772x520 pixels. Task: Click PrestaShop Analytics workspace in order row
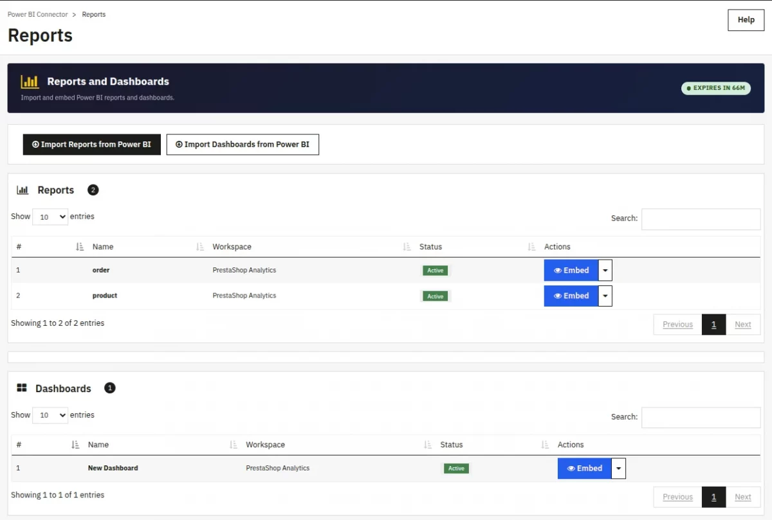pos(244,271)
